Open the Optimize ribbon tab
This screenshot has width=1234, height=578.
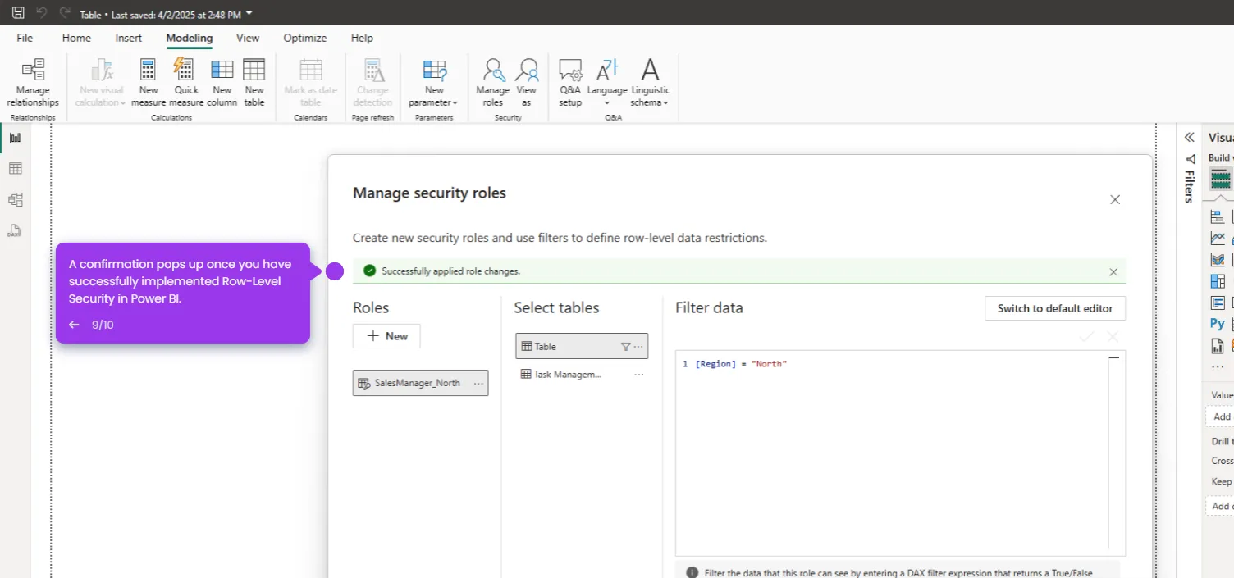305,38
